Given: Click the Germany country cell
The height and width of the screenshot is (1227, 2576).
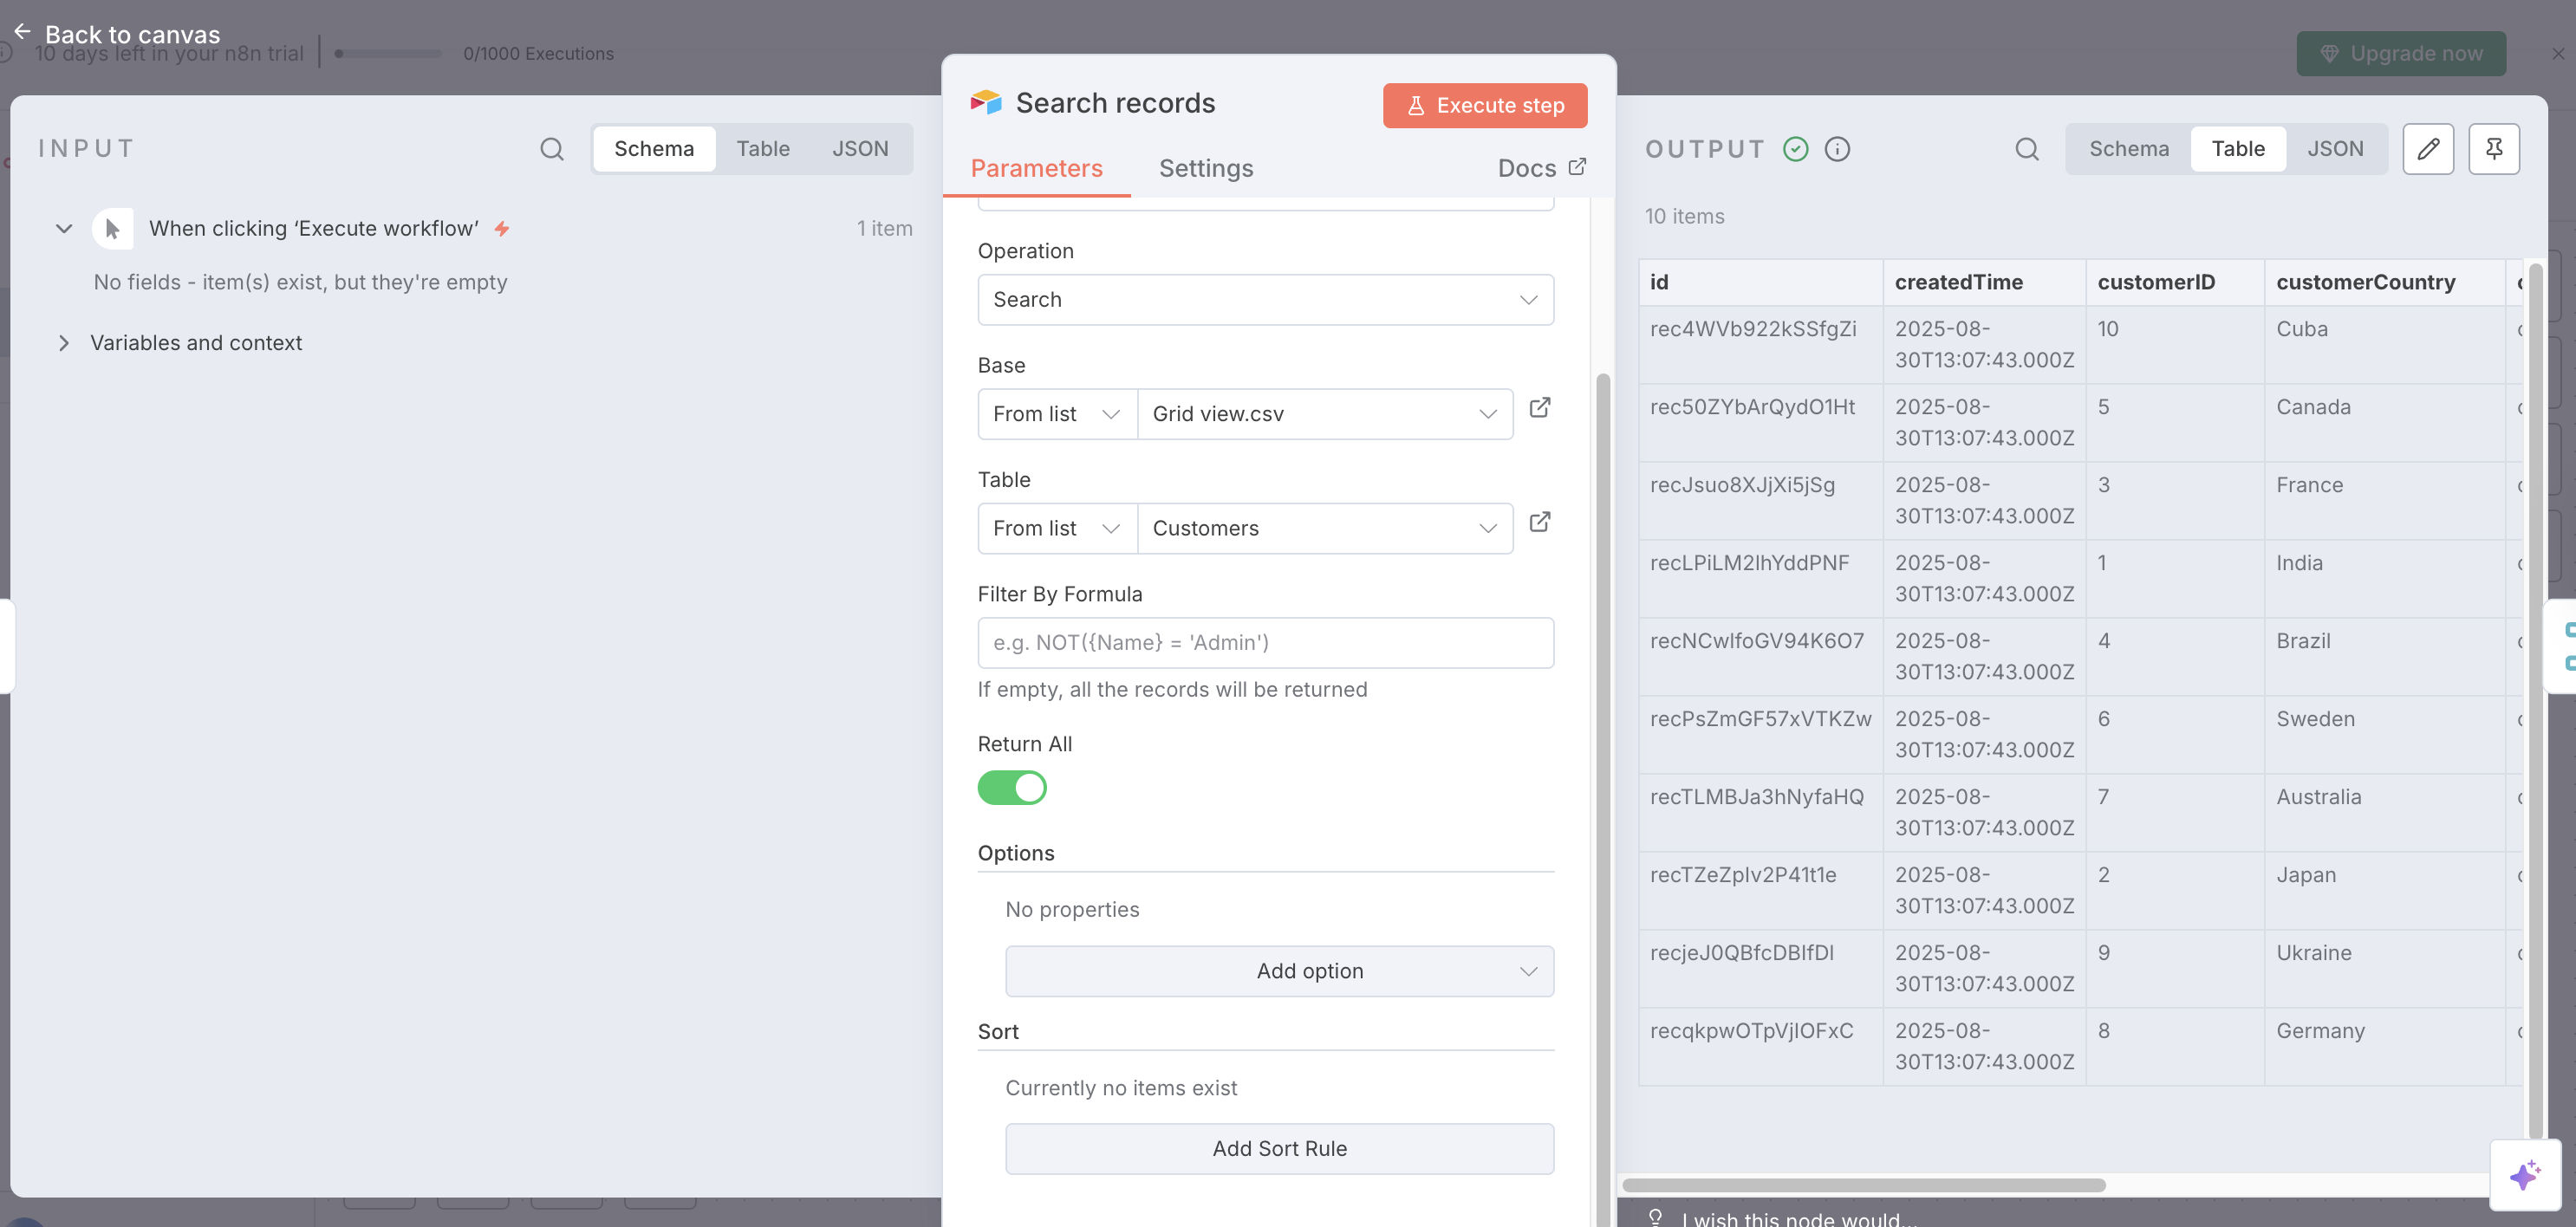Looking at the screenshot, I should click(x=2384, y=1047).
